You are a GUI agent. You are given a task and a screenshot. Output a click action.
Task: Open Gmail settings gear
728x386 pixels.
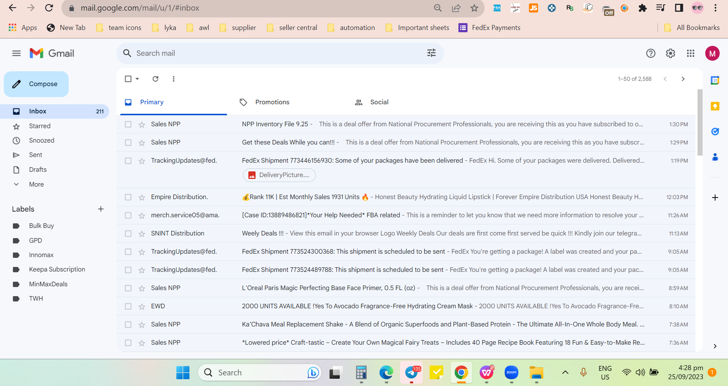[670, 53]
